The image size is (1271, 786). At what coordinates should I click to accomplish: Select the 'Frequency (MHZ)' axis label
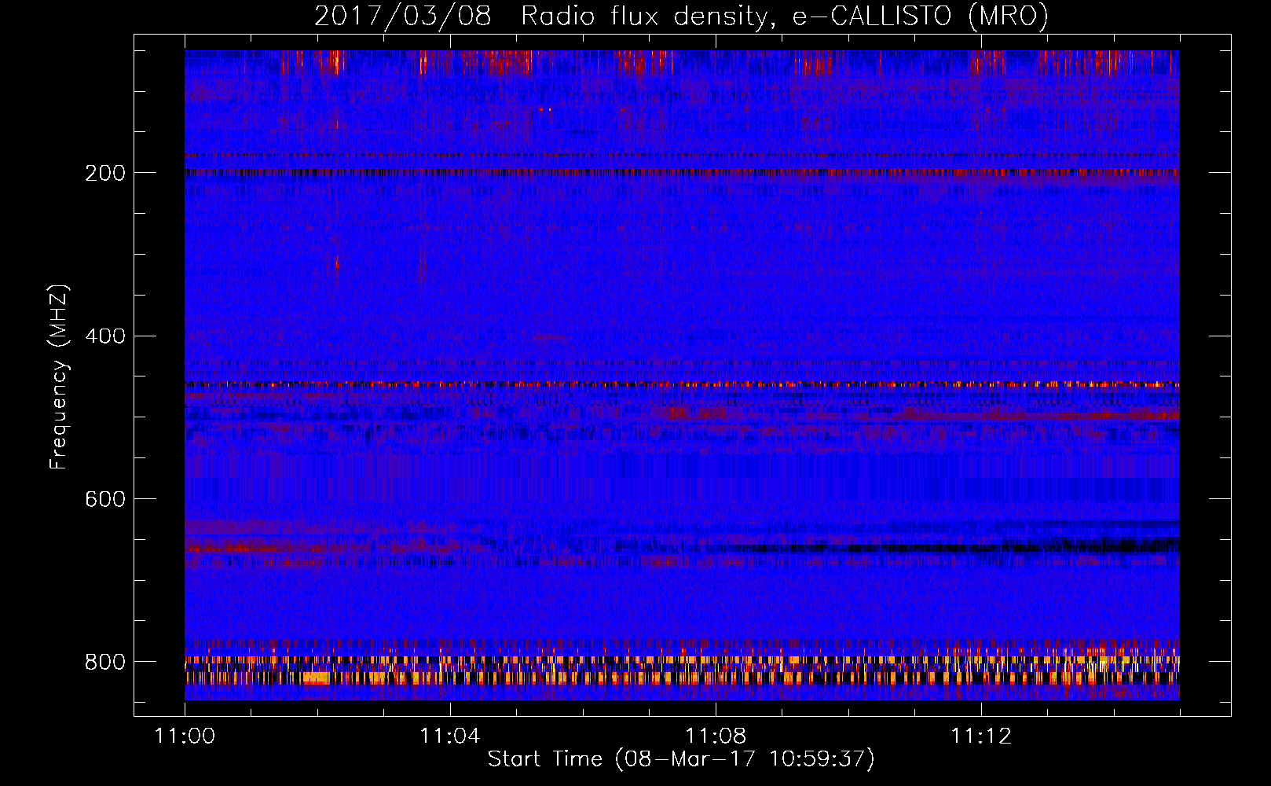coord(58,376)
